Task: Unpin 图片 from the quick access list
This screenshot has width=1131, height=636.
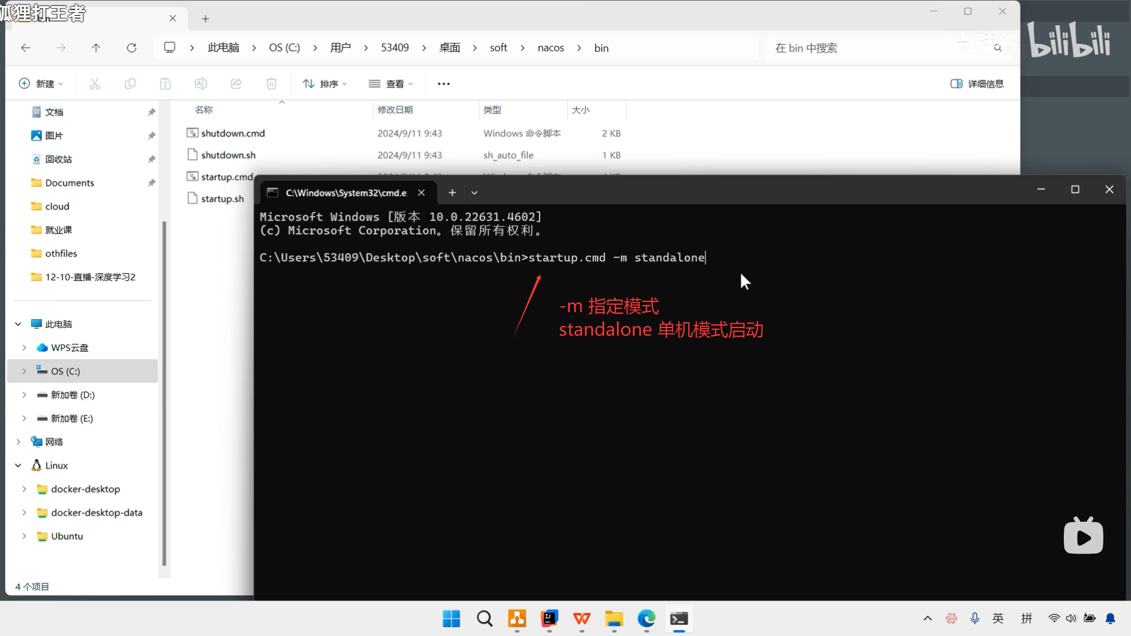Action: tap(151, 135)
